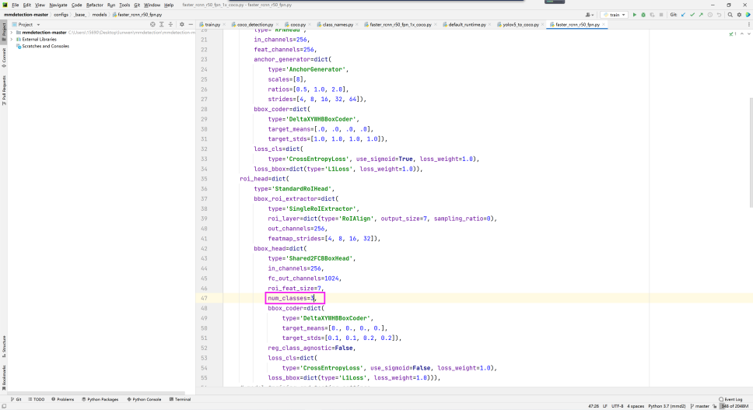Expand the mmdetection-master folder
Viewport: 753px width, 410px height.
pyautogui.click(x=12, y=33)
